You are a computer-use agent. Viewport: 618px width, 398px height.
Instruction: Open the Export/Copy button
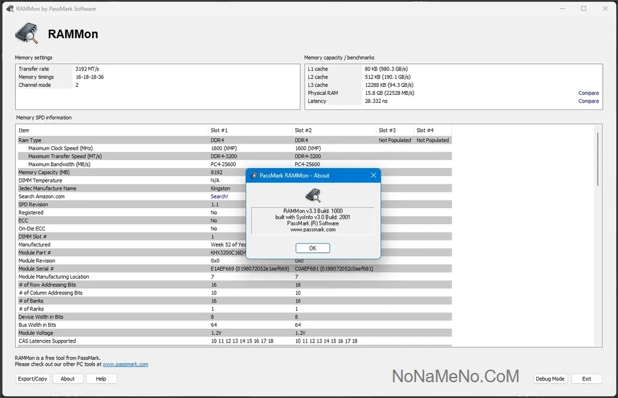coord(33,379)
